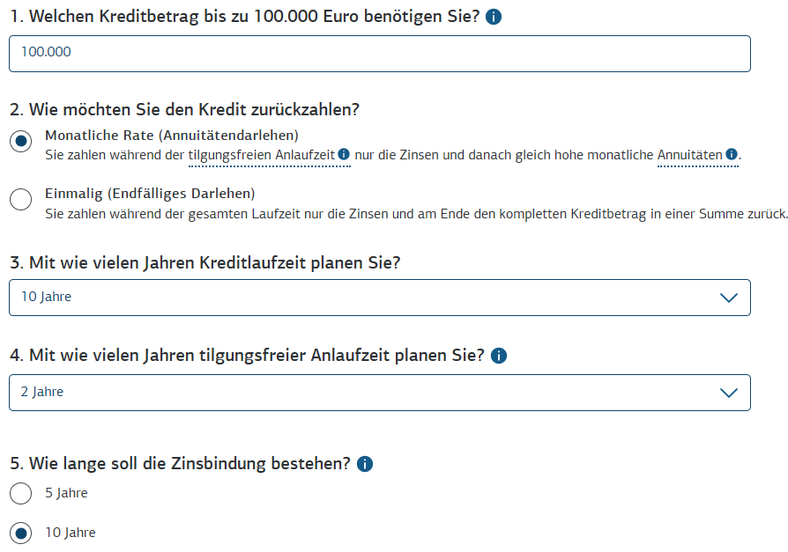Open info icon beside Zinsbindung question
The image size is (788, 552).
pyautogui.click(x=365, y=464)
